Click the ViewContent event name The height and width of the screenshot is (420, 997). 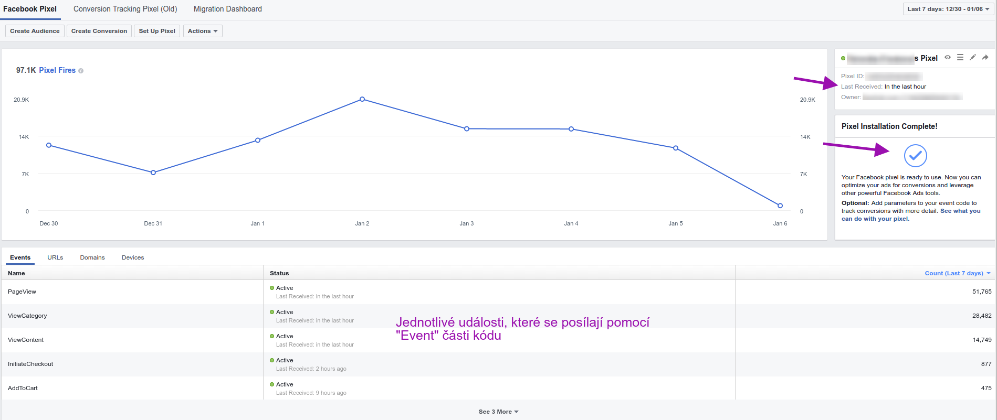26,340
